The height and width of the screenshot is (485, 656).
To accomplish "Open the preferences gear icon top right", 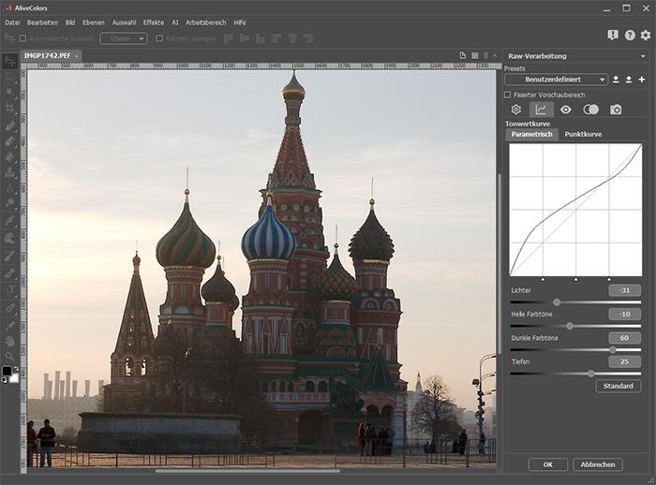I will click(x=646, y=36).
